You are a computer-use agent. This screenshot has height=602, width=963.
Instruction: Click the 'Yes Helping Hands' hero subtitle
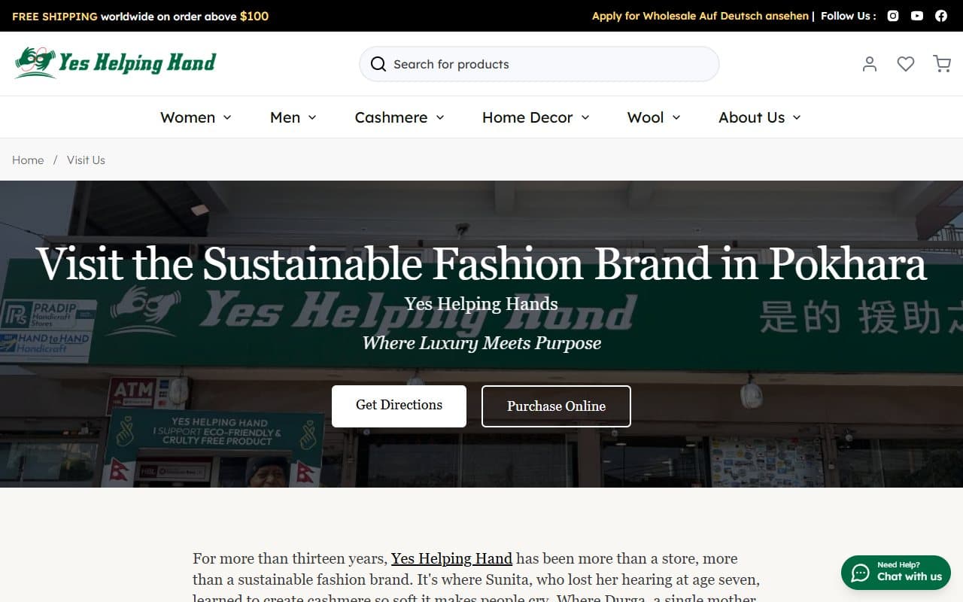(481, 304)
